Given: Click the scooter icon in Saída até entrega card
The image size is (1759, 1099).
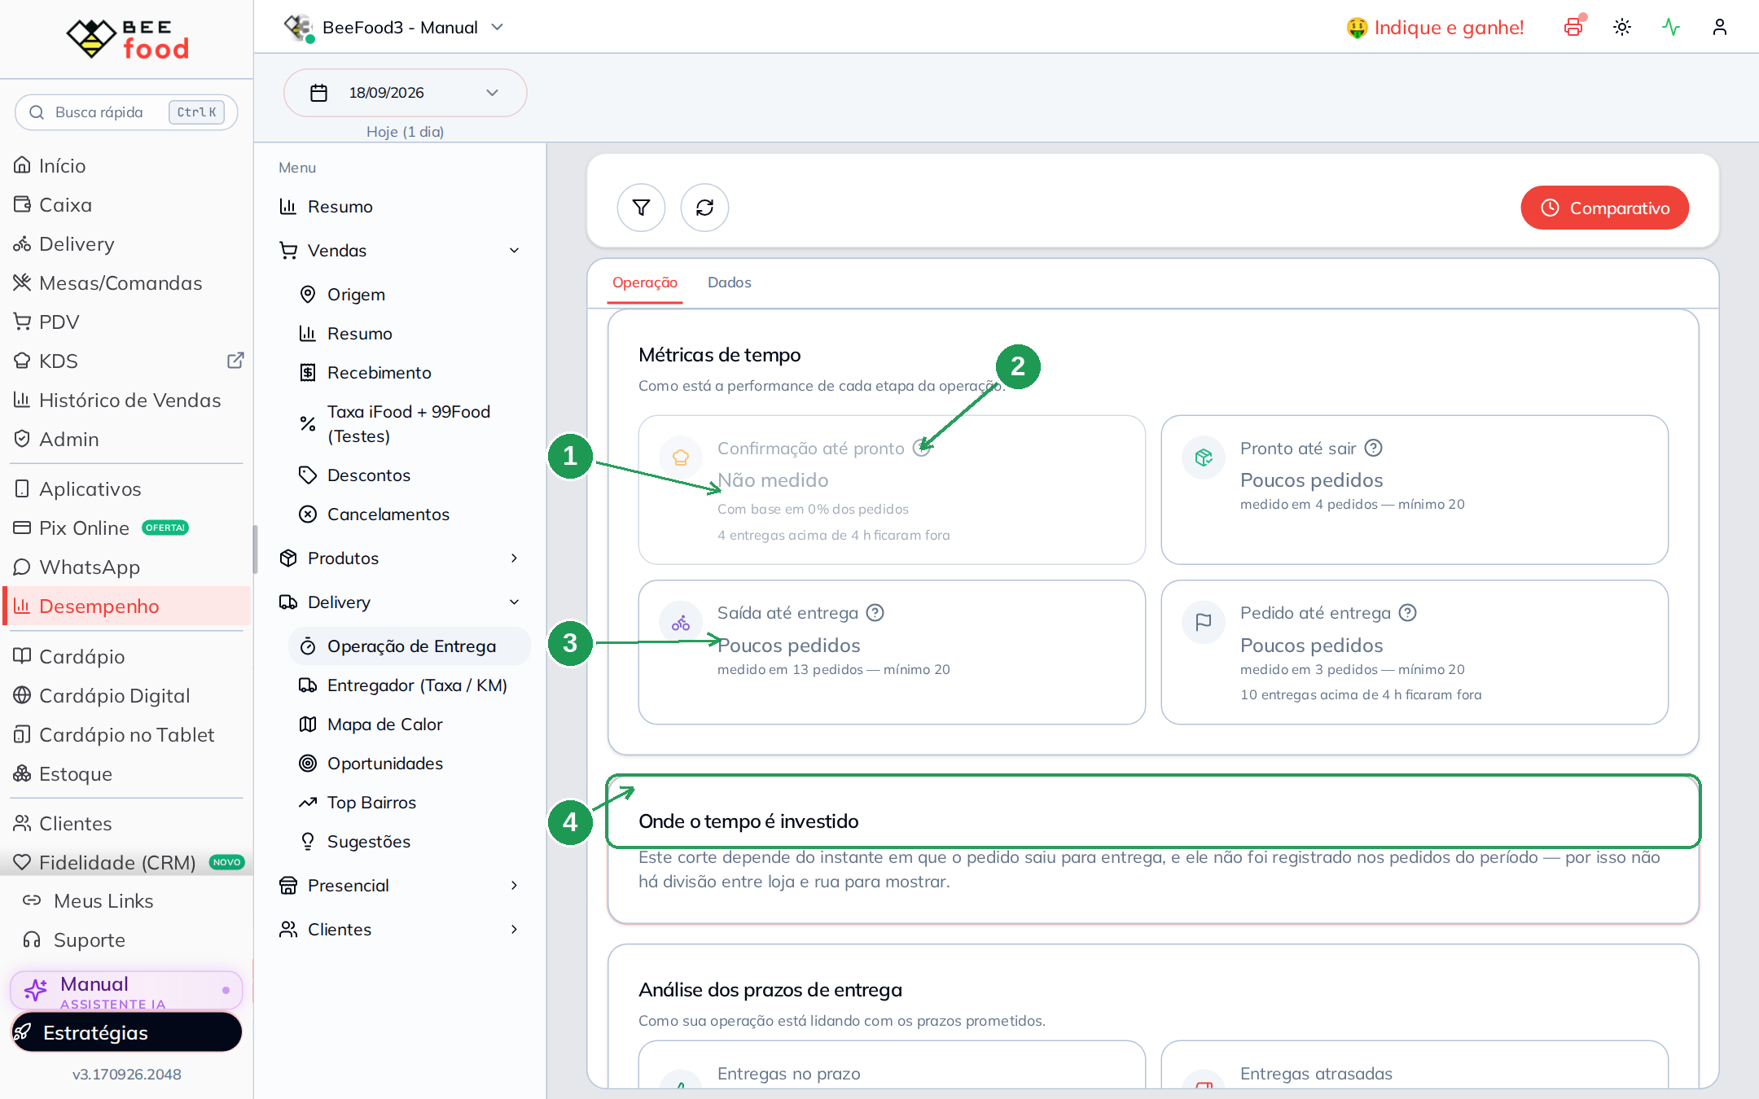Looking at the screenshot, I should pos(681,623).
